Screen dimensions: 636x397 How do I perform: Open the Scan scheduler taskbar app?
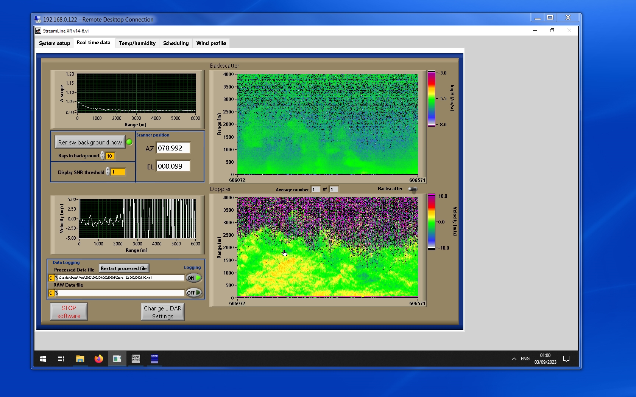136,359
